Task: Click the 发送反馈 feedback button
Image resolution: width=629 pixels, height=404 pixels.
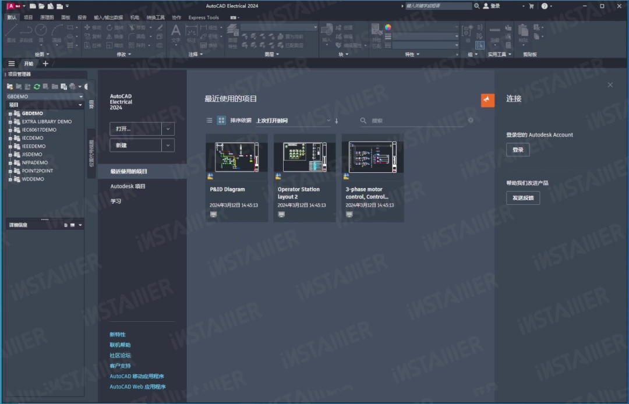Action: [x=523, y=198]
